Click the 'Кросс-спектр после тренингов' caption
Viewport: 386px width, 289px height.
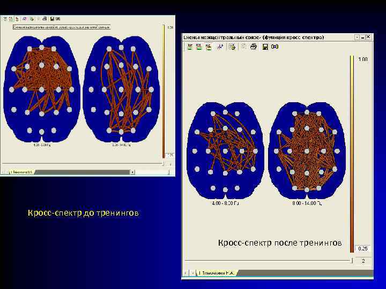pos(280,243)
